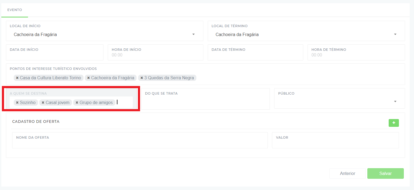
Task: Expand the Público dropdown
Action: [339, 98]
